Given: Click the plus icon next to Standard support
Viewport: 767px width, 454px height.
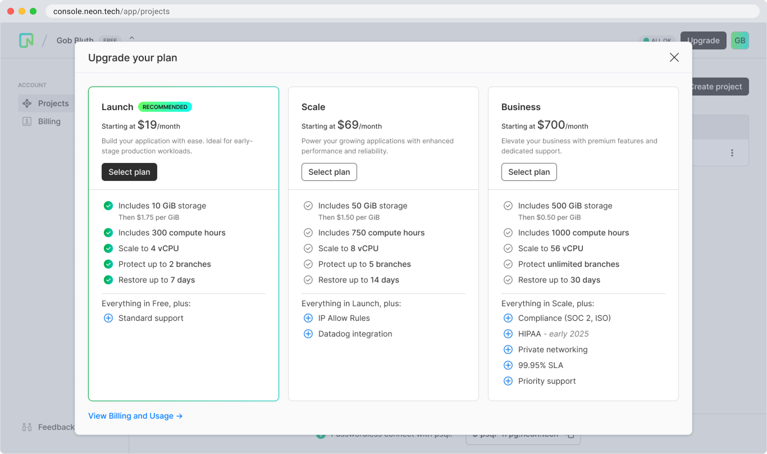Looking at the screenshot, I should (108, 318).
